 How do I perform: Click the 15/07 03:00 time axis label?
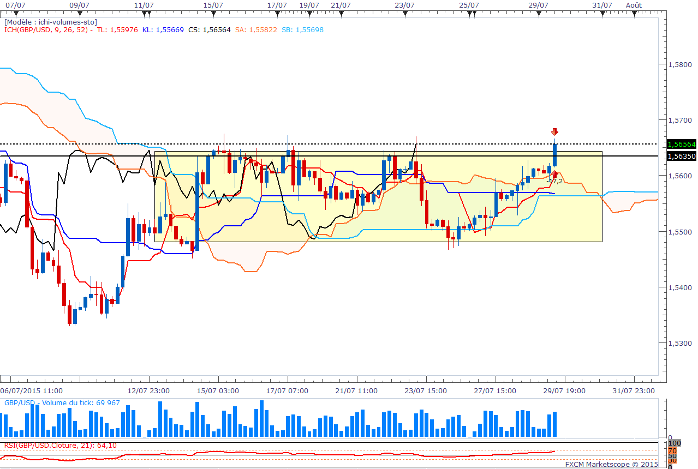pyautogui.click(x=218, y=390)
